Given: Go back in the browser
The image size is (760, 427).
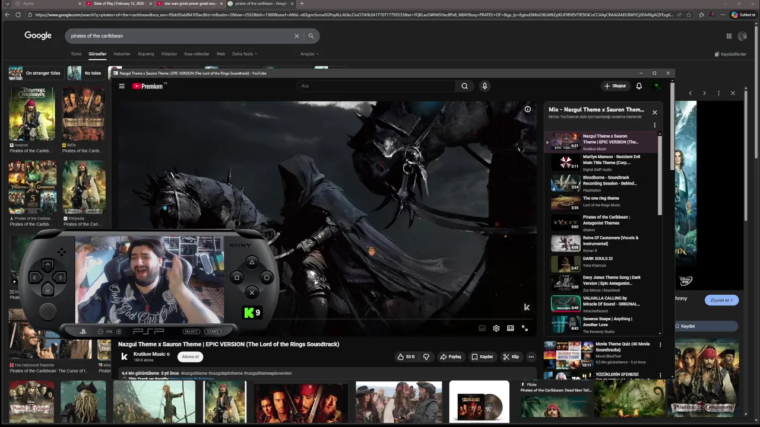Looking at the screenshot, I should [7, 15].
